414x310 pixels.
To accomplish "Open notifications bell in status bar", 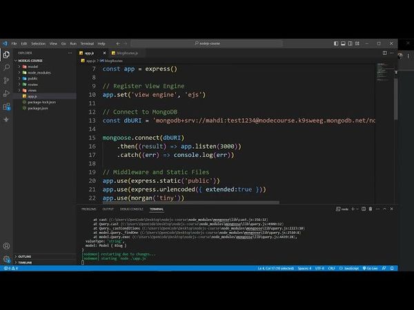I will pyautogui.click(x=392, y=268).
